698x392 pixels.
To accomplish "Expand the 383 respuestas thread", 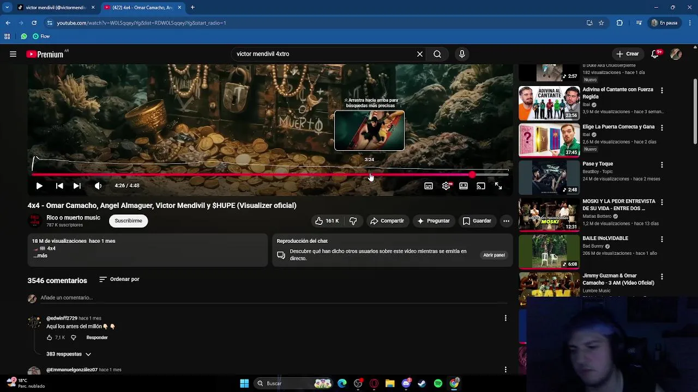I will pyautogui.click(x=69, y=354).
